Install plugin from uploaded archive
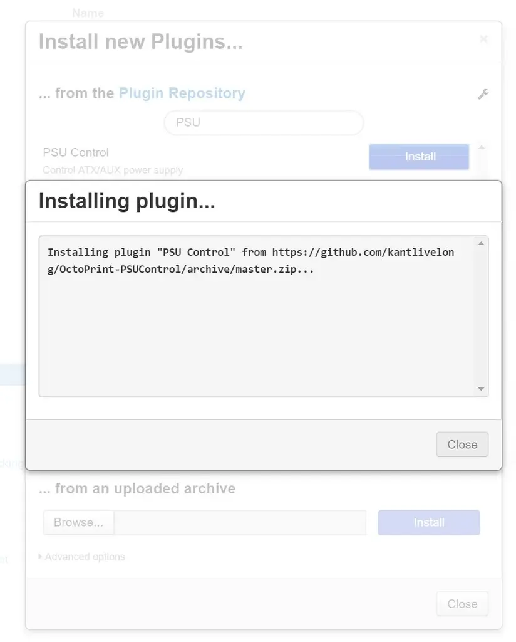The image size is (516, 642). coord(429,522)
